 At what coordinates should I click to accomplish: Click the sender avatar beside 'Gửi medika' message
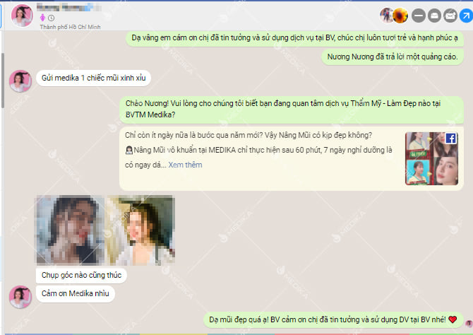coord(20,81)
